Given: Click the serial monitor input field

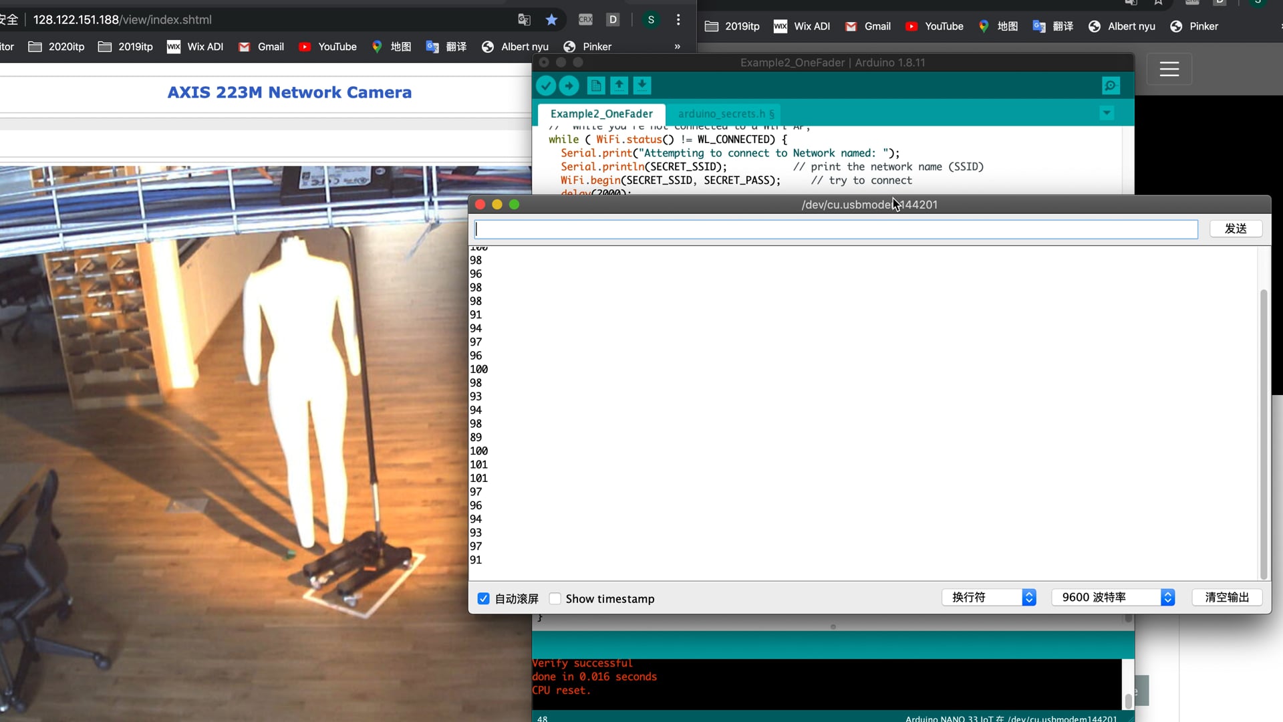Looking at the screenshot, I should pos(835,229).
